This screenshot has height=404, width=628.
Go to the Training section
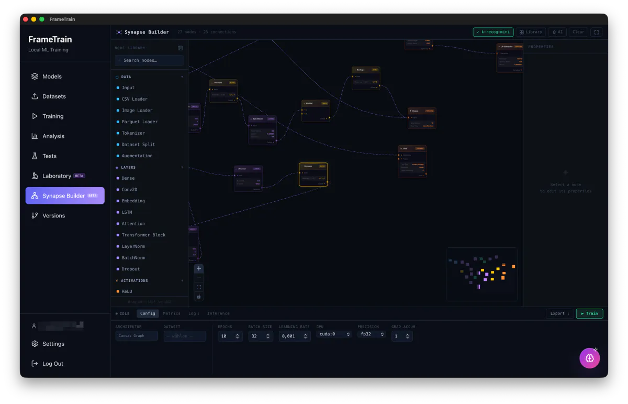point(65,116)
